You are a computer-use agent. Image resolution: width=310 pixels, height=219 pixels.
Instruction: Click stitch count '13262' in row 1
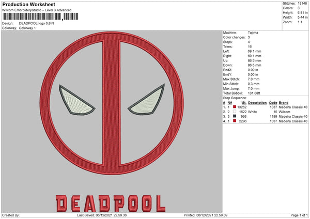tap(242, 107)
